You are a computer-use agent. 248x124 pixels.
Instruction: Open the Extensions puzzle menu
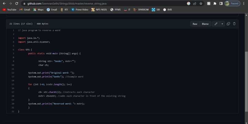[x=215, y=3]
